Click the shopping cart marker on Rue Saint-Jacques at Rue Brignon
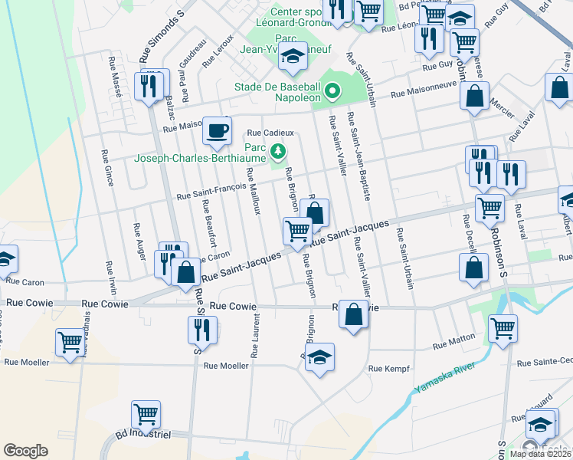Image resolution: width=573 pixels, height=460 pixels. click(x=298, y=232)
